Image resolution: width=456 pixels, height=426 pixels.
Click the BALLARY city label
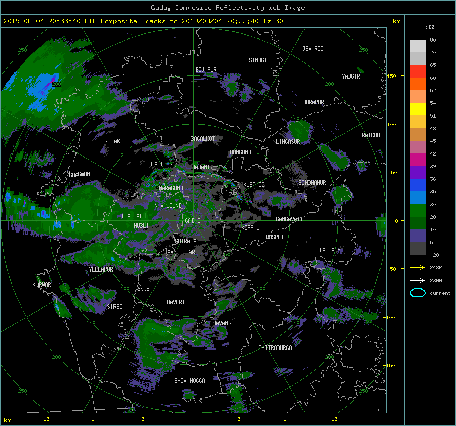330,250
